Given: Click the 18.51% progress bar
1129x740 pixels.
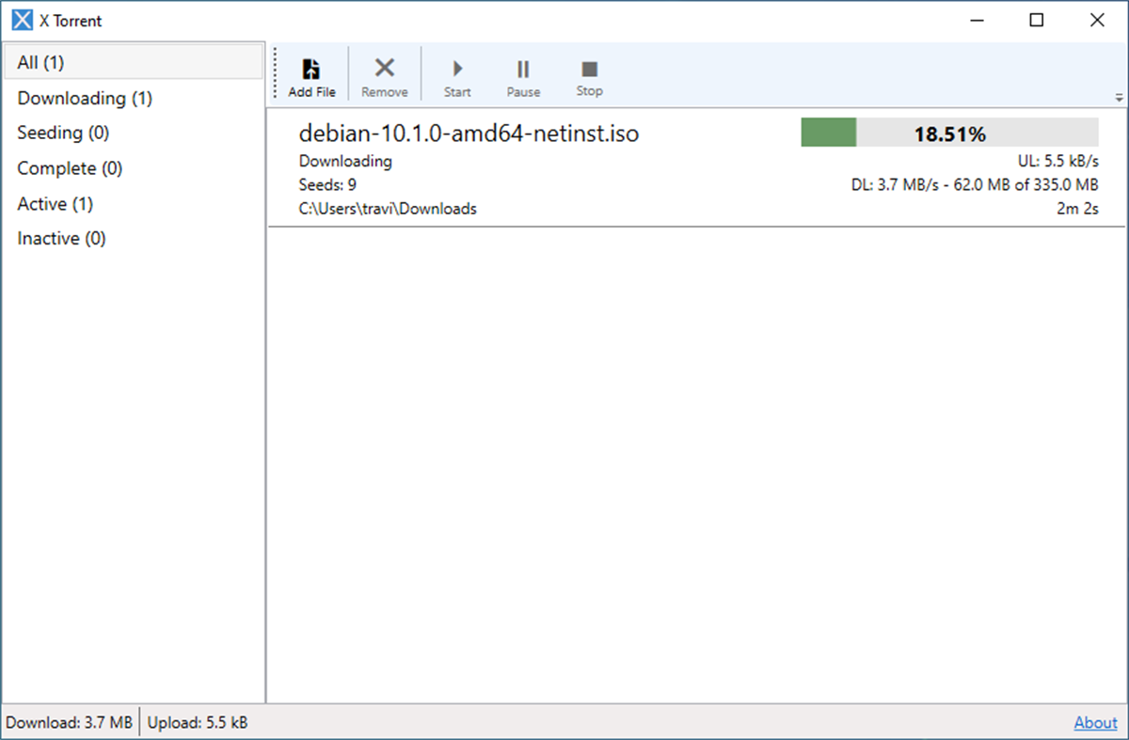Looking at the screenshot, I should 948,133.
